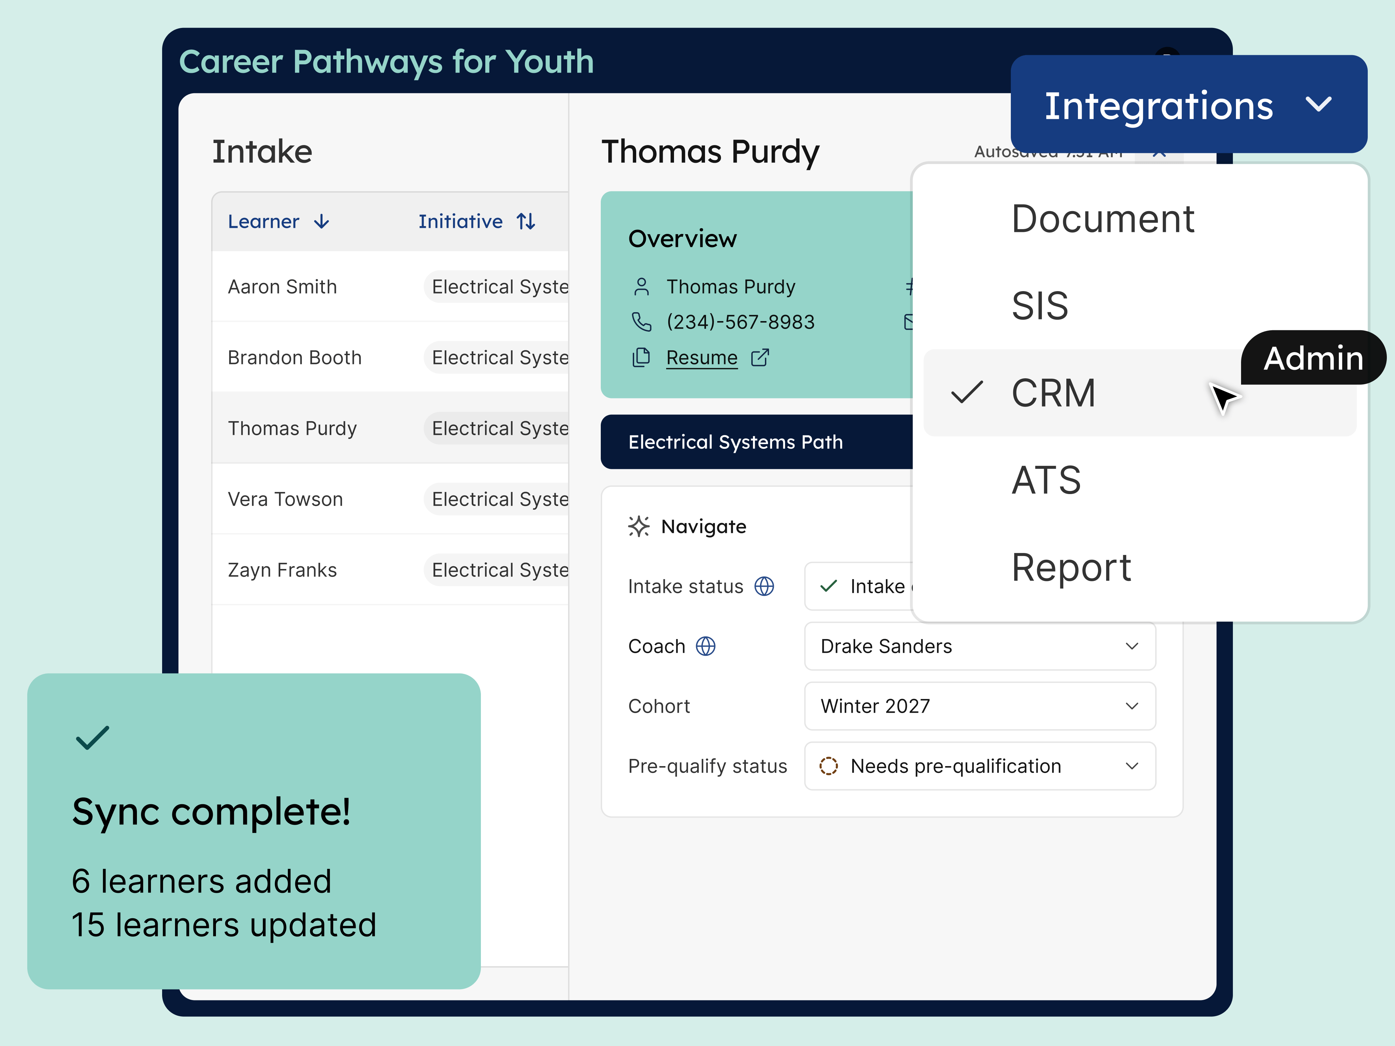Click the Navigate sparkle icon

click(x=638, y=526)
